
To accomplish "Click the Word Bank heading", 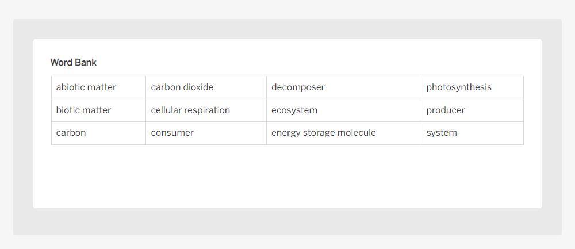I will 74,63.
